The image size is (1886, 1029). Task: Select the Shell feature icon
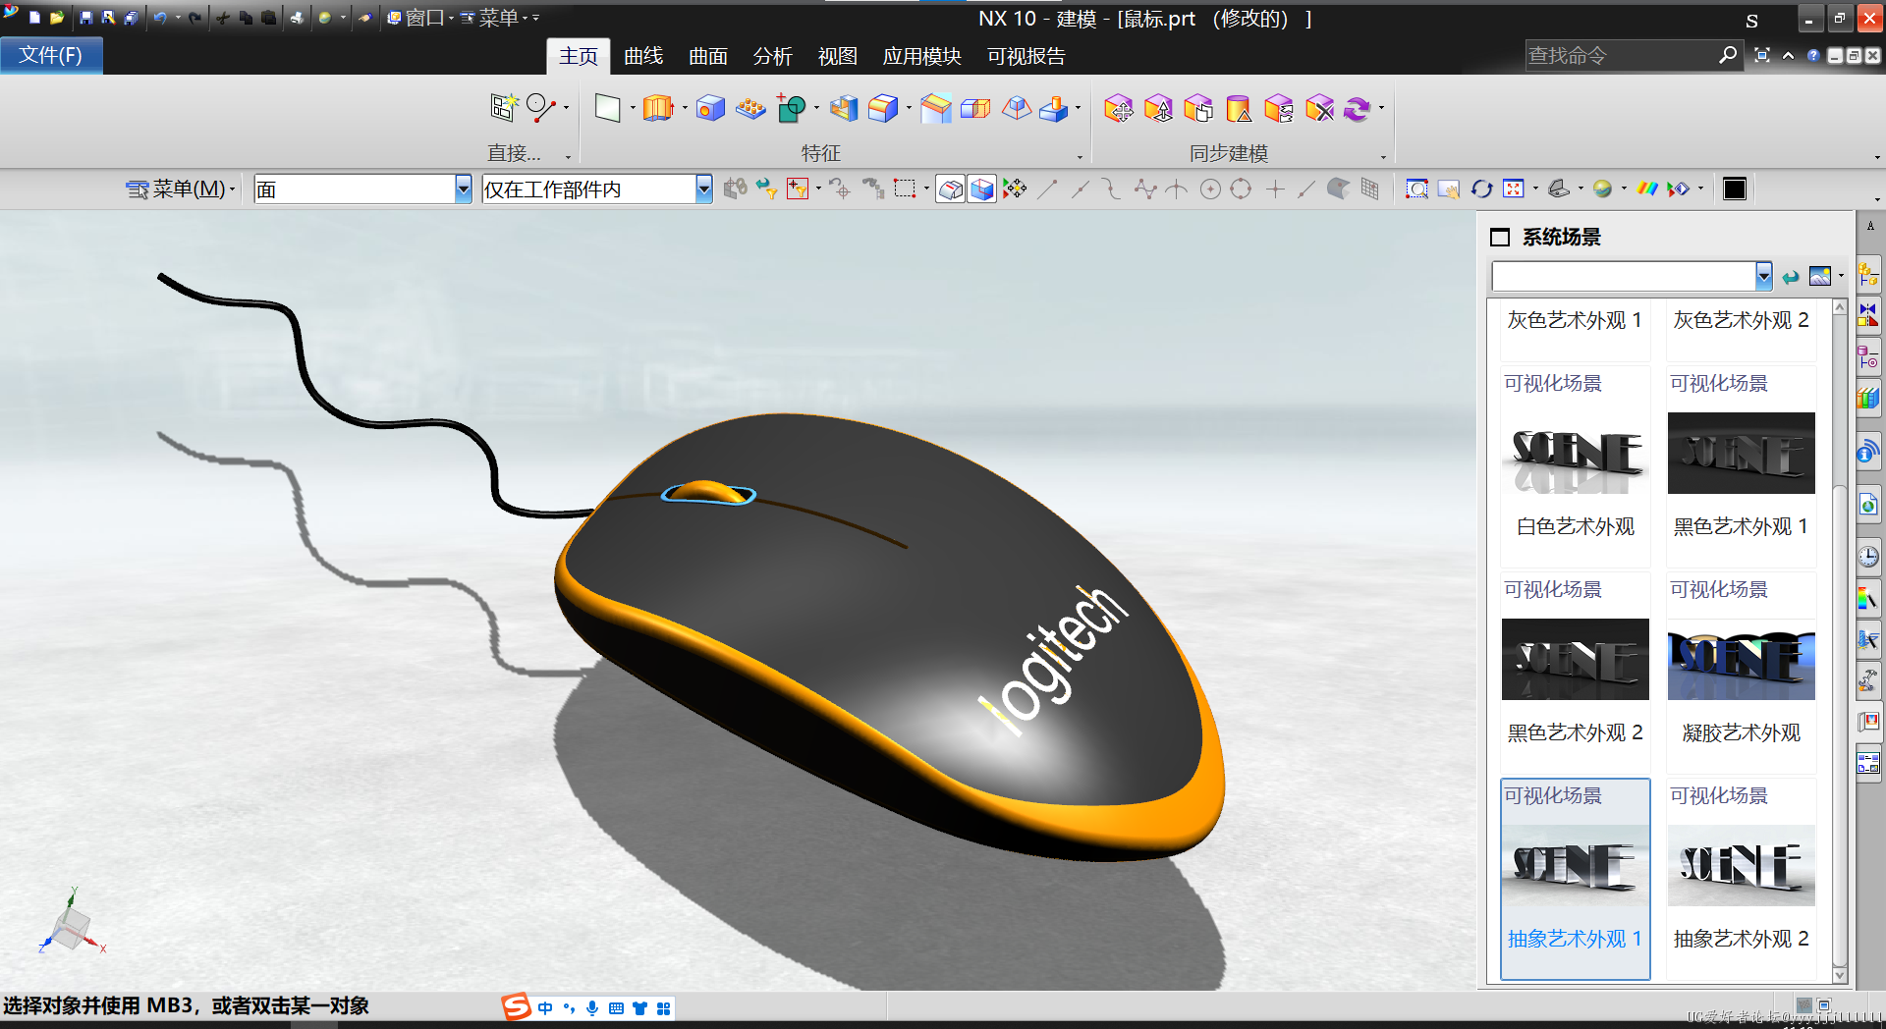(844, 108)
